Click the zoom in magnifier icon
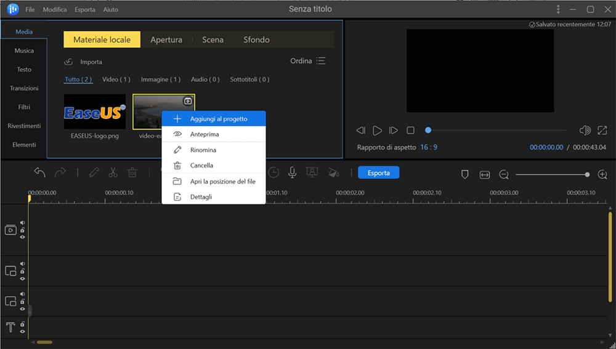 point(601,175)
